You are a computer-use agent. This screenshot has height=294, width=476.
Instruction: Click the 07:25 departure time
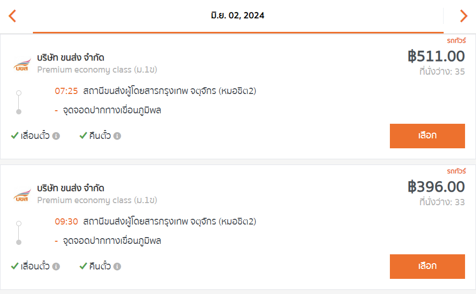(66, 91)
